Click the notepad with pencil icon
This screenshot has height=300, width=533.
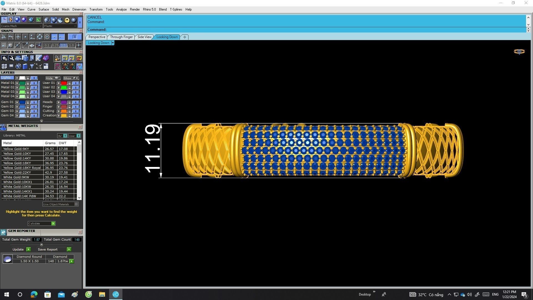click(39, 58)
